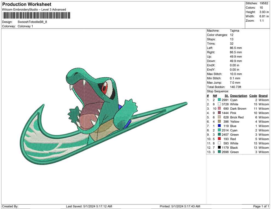Select the Red color swatch in stop 10

click(219, 139)
